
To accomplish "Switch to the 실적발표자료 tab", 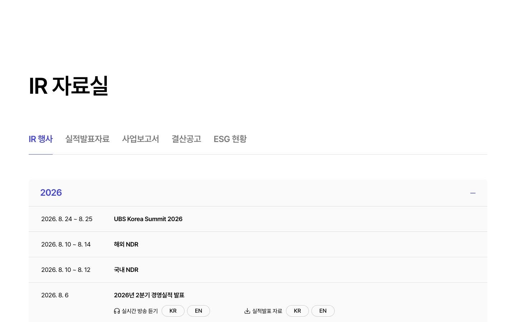I will pyautogui.click(x=87, y=139).
